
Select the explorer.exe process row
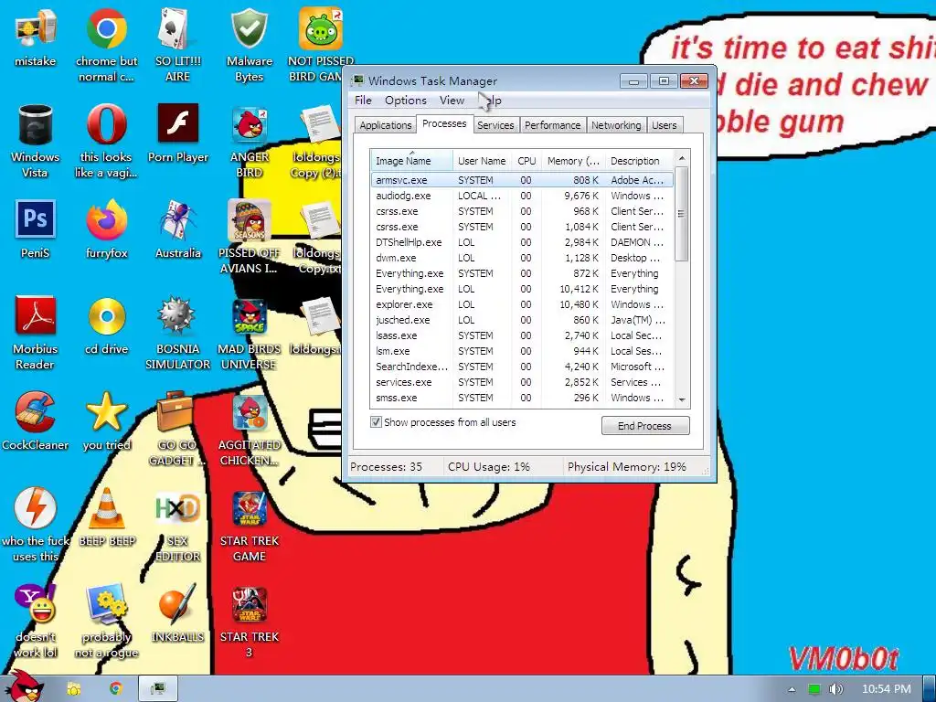point(522,304)
